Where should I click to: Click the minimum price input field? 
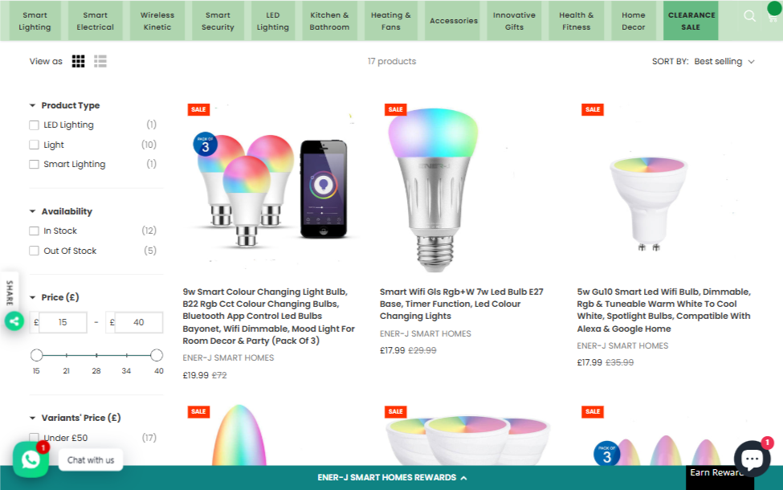(x=63, y=322)
